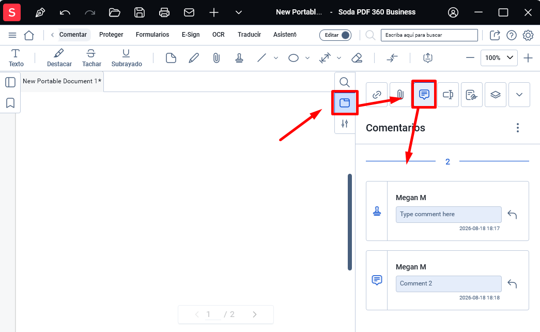Expand the quick access toolbar dropdown
This screenshot has height=332, width=540.
click(x=239, y=13)
